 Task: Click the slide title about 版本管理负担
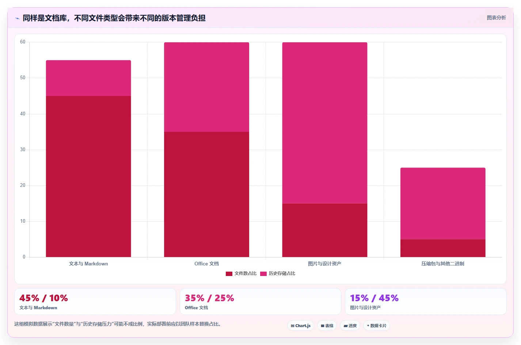pos(114,18)
